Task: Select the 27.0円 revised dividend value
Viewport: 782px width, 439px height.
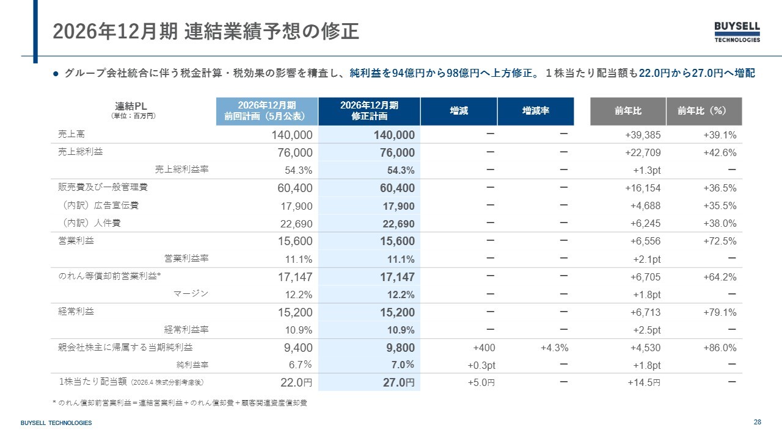Action: coord(398,383)
